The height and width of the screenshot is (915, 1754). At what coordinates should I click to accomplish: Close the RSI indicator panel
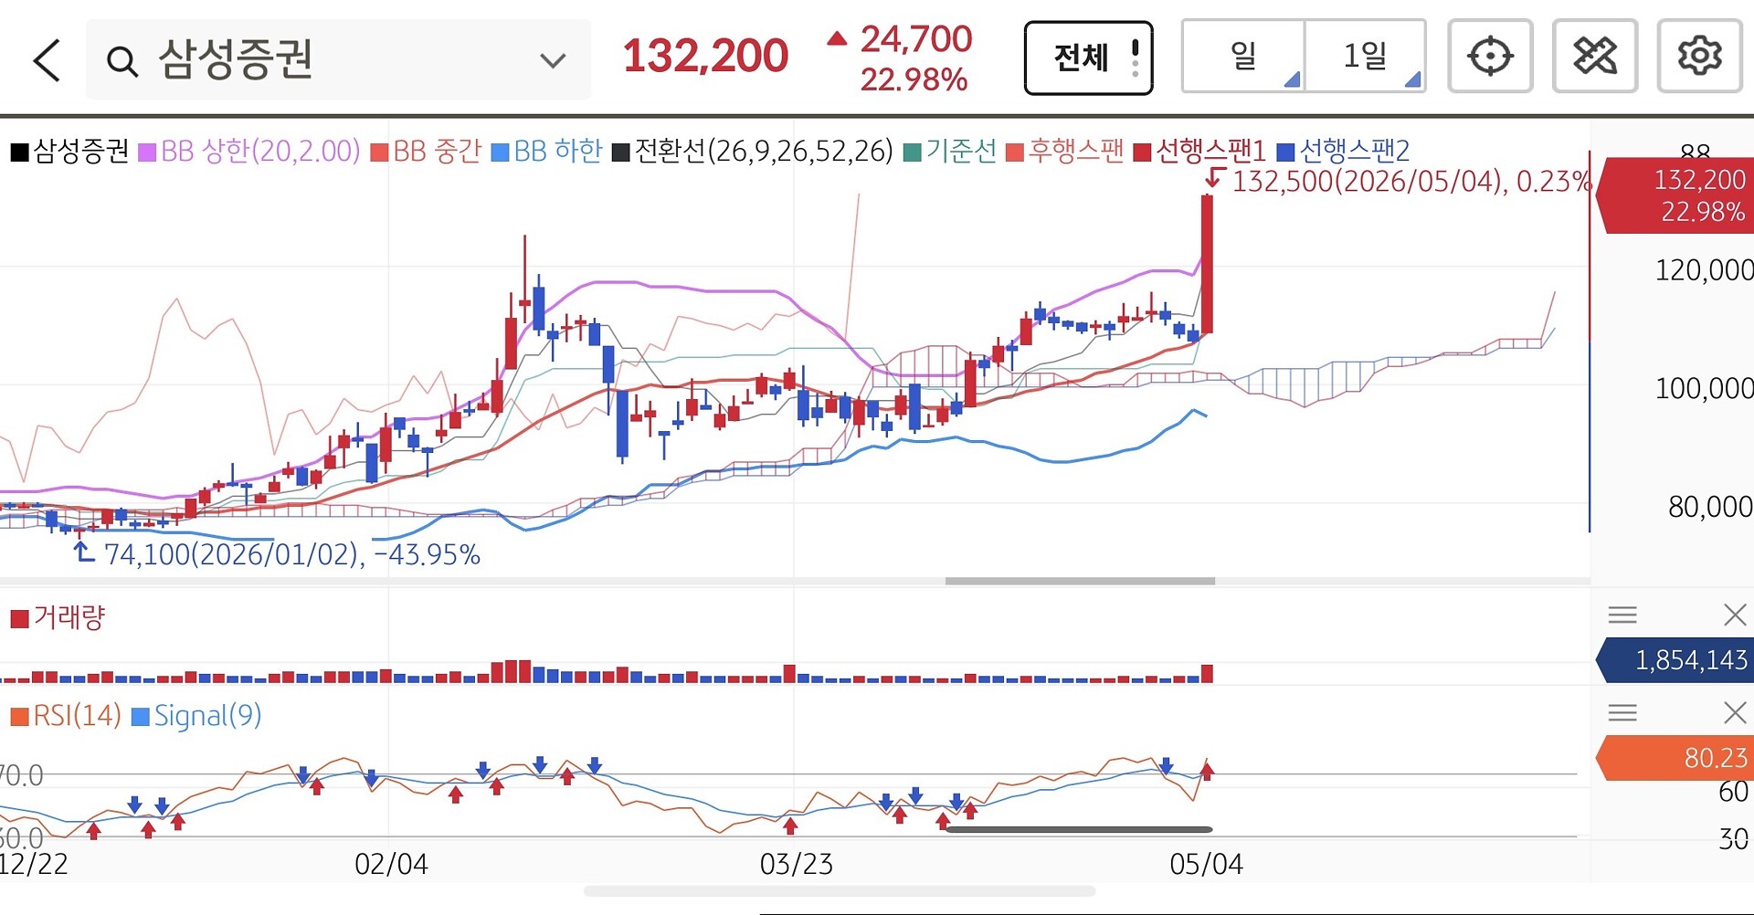(x=1734, y=712)
